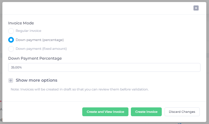Viewport: 209px width, 124px height.
Task: Click the Regular invoice label text
Action: (x=29, y=31)
